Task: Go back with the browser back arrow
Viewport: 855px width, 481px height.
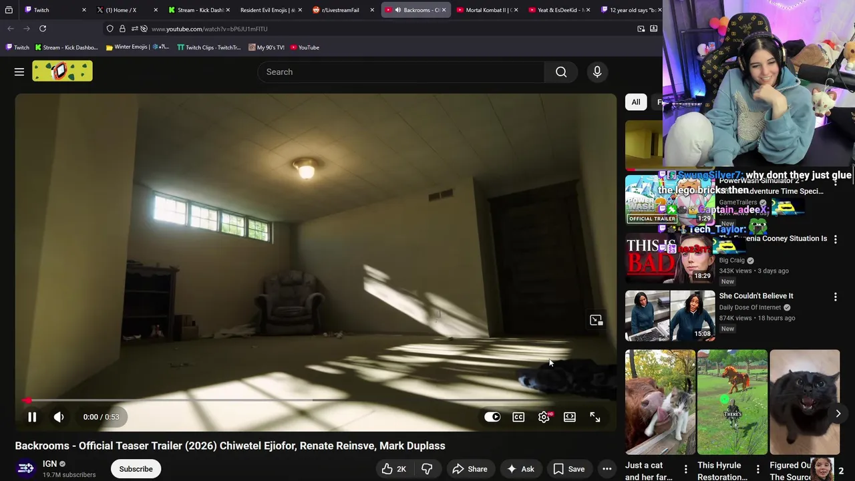Action: click(x=11, y=29)
